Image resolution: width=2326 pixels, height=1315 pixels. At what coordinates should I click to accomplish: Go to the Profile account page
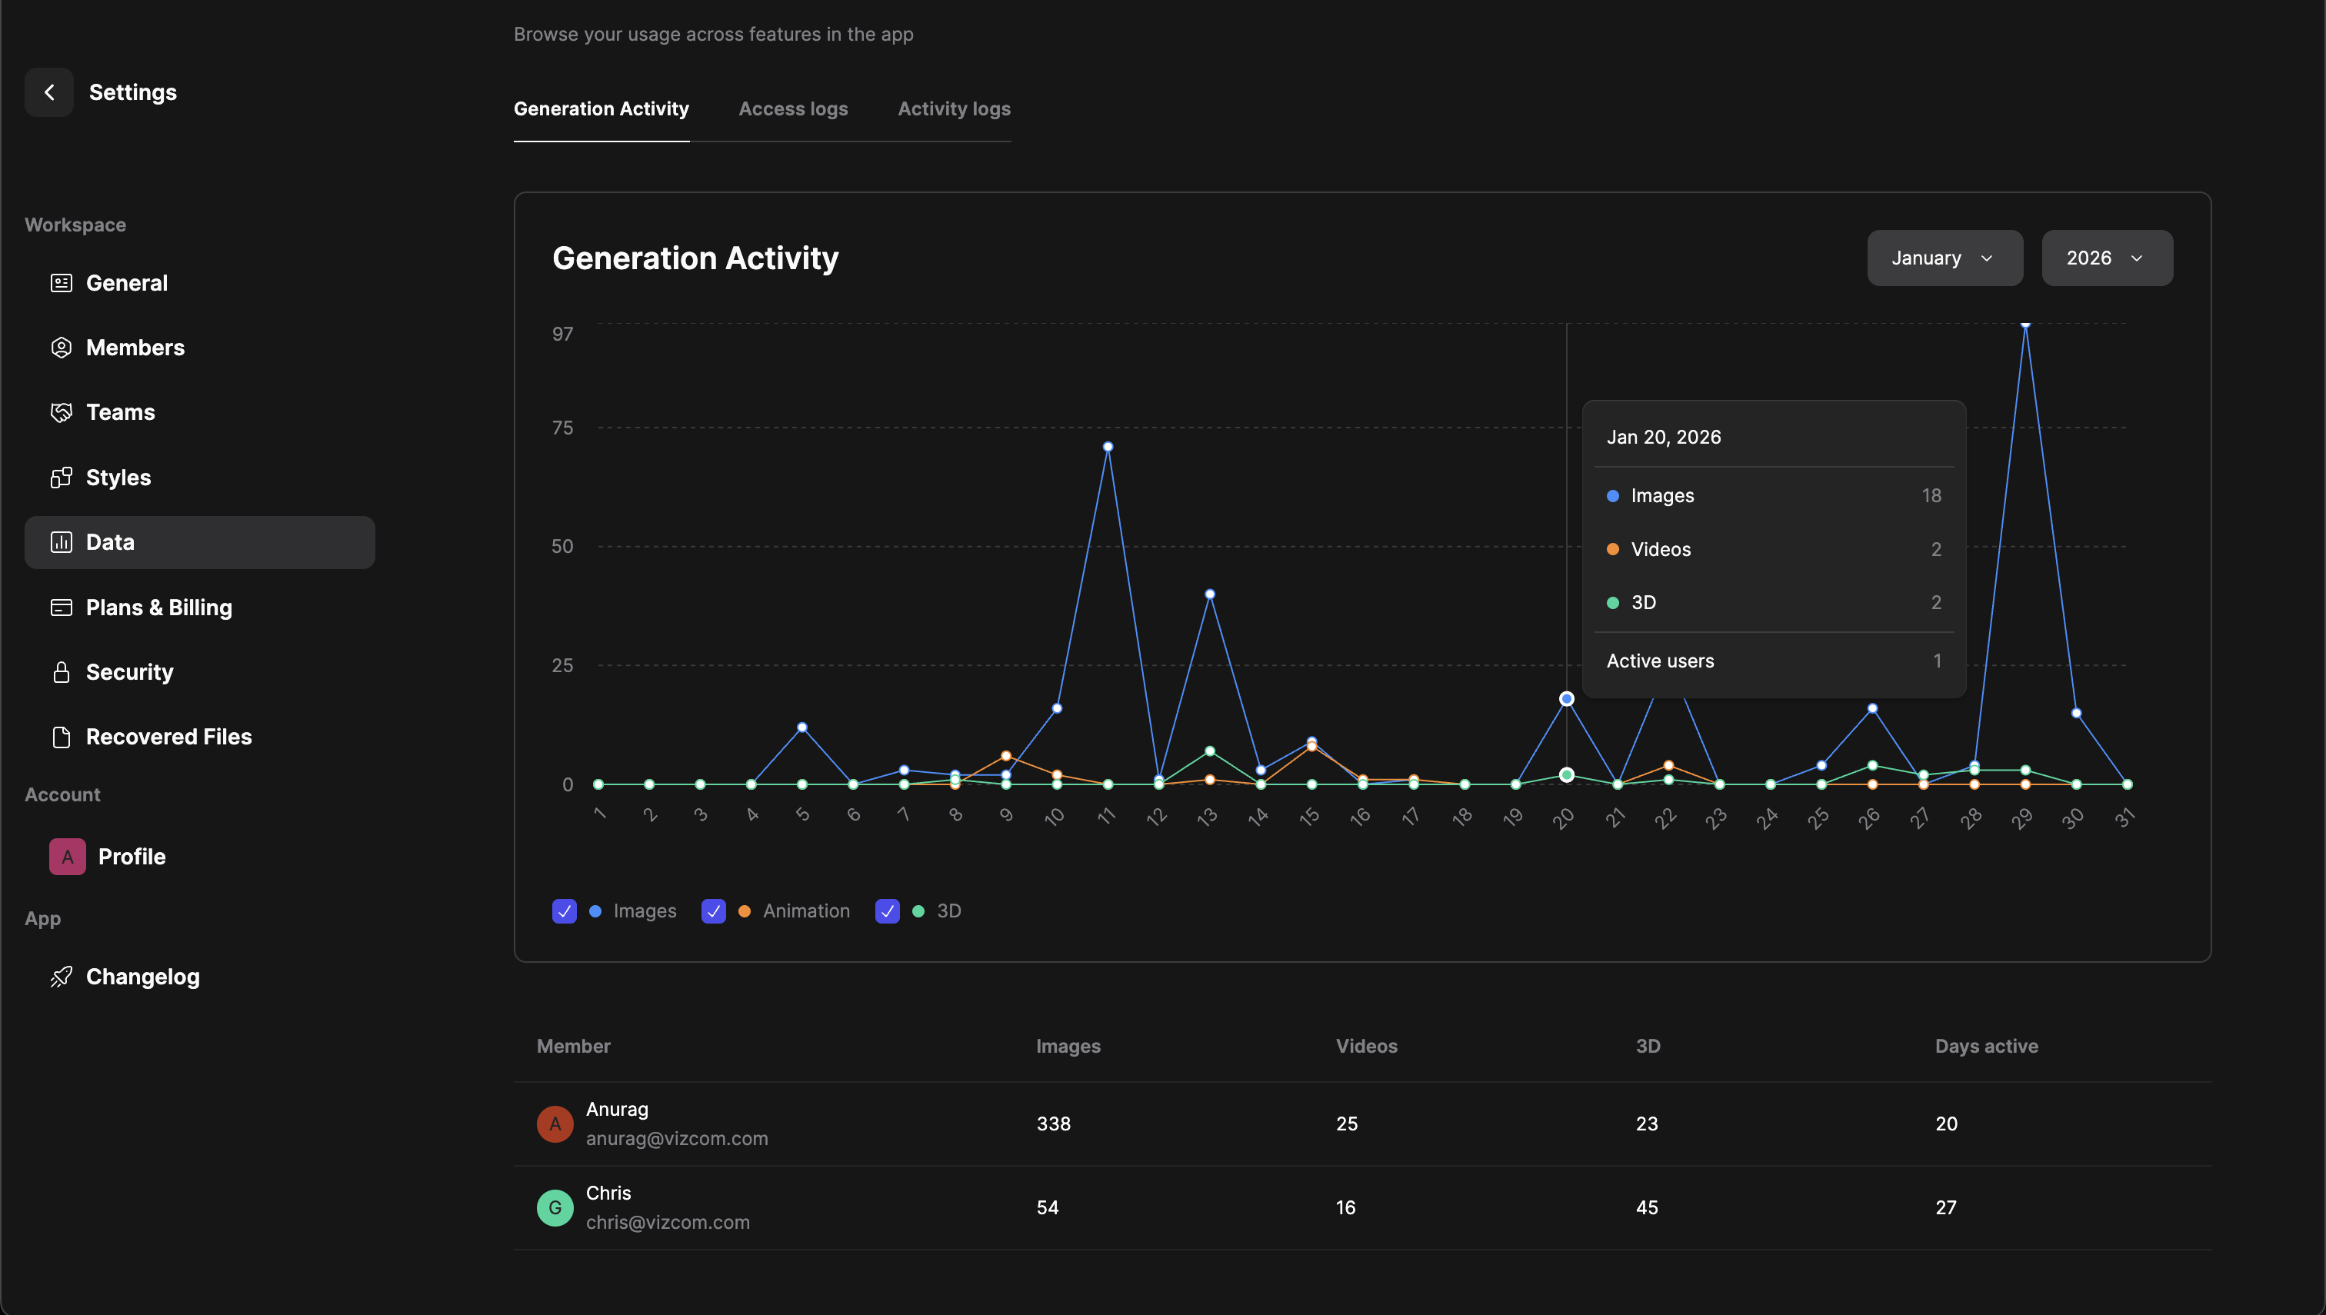[x=131, y=857]
